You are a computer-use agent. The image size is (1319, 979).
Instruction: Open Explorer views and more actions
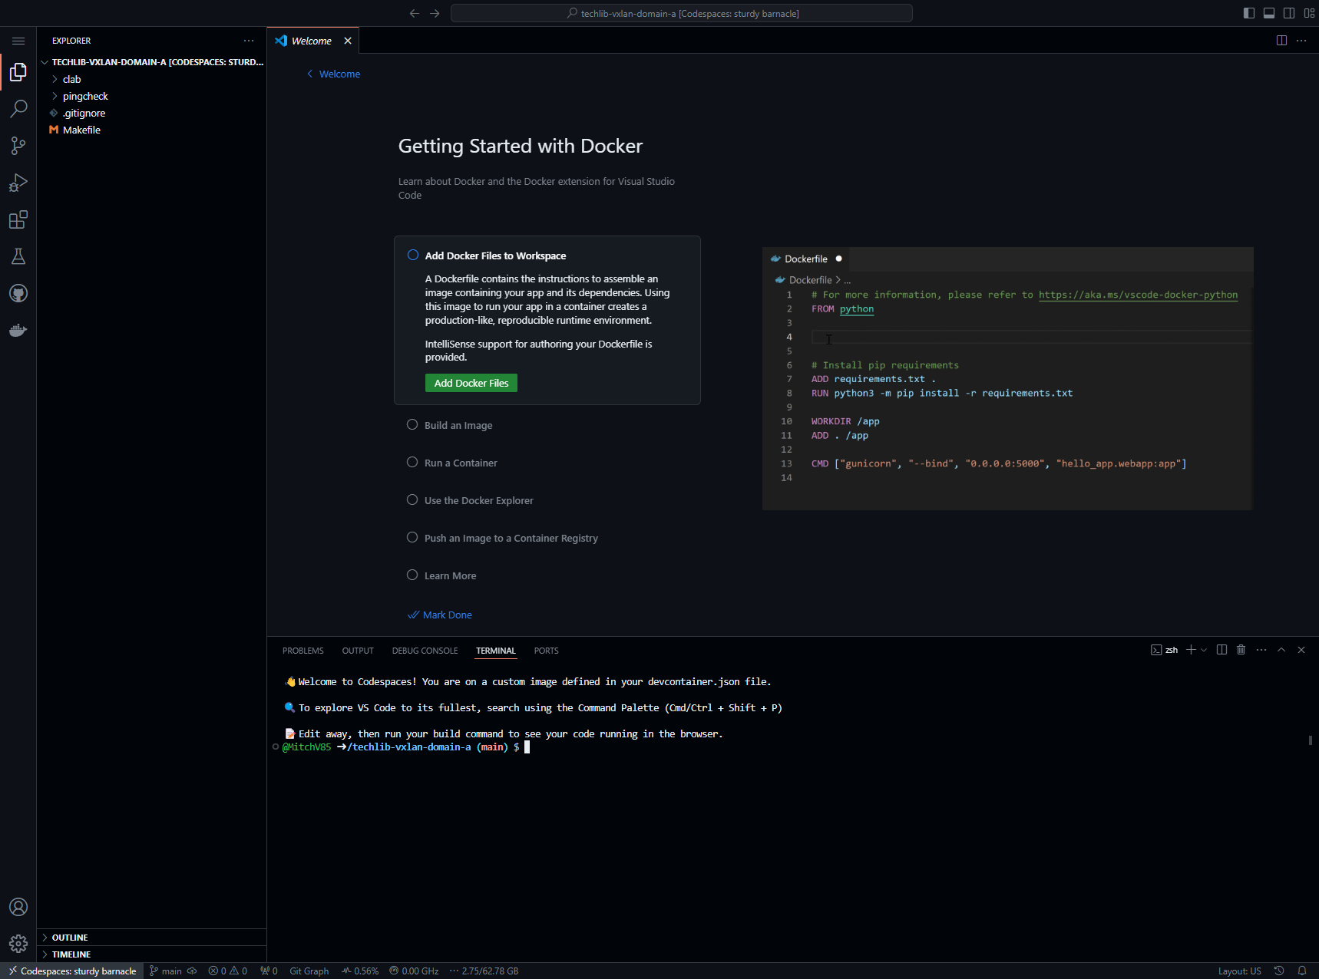point(249,41)
